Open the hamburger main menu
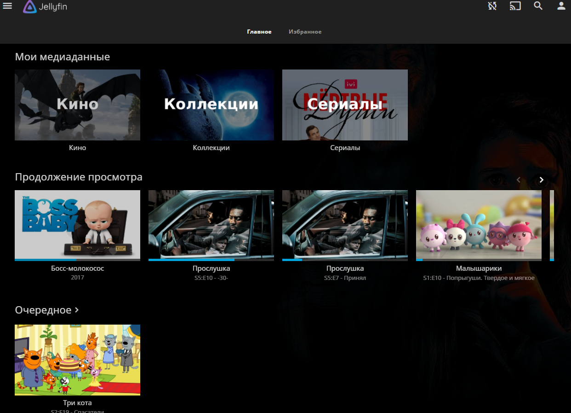Image resolution: width=571 pixels, height=413 pixels. pyautogui.click(x=7, y=6)
